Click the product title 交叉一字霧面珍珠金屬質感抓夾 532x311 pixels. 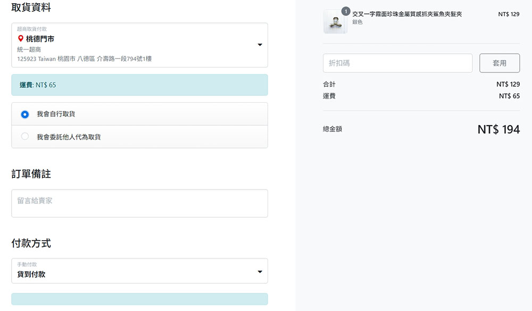coord(407,14)
